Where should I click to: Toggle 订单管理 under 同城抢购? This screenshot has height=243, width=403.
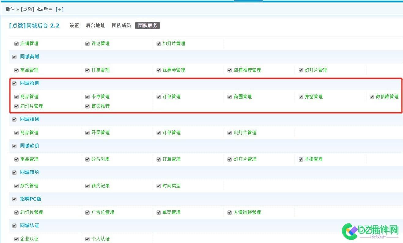[x=158, y=97]
